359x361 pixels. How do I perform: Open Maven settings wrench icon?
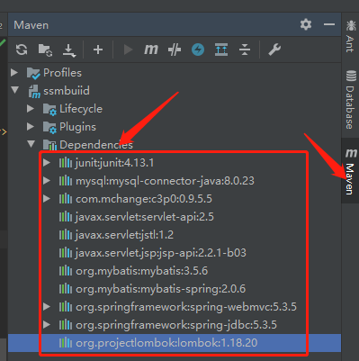[274, 50]
